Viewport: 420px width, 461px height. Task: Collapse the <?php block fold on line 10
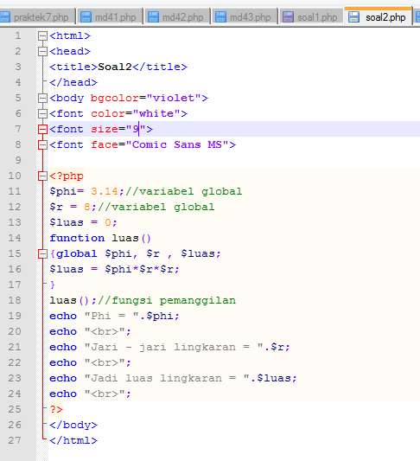pyautogui.click(x=42, y=176)
